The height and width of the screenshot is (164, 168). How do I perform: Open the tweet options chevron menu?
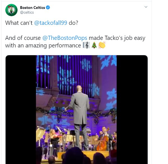(x=146, y=7)
